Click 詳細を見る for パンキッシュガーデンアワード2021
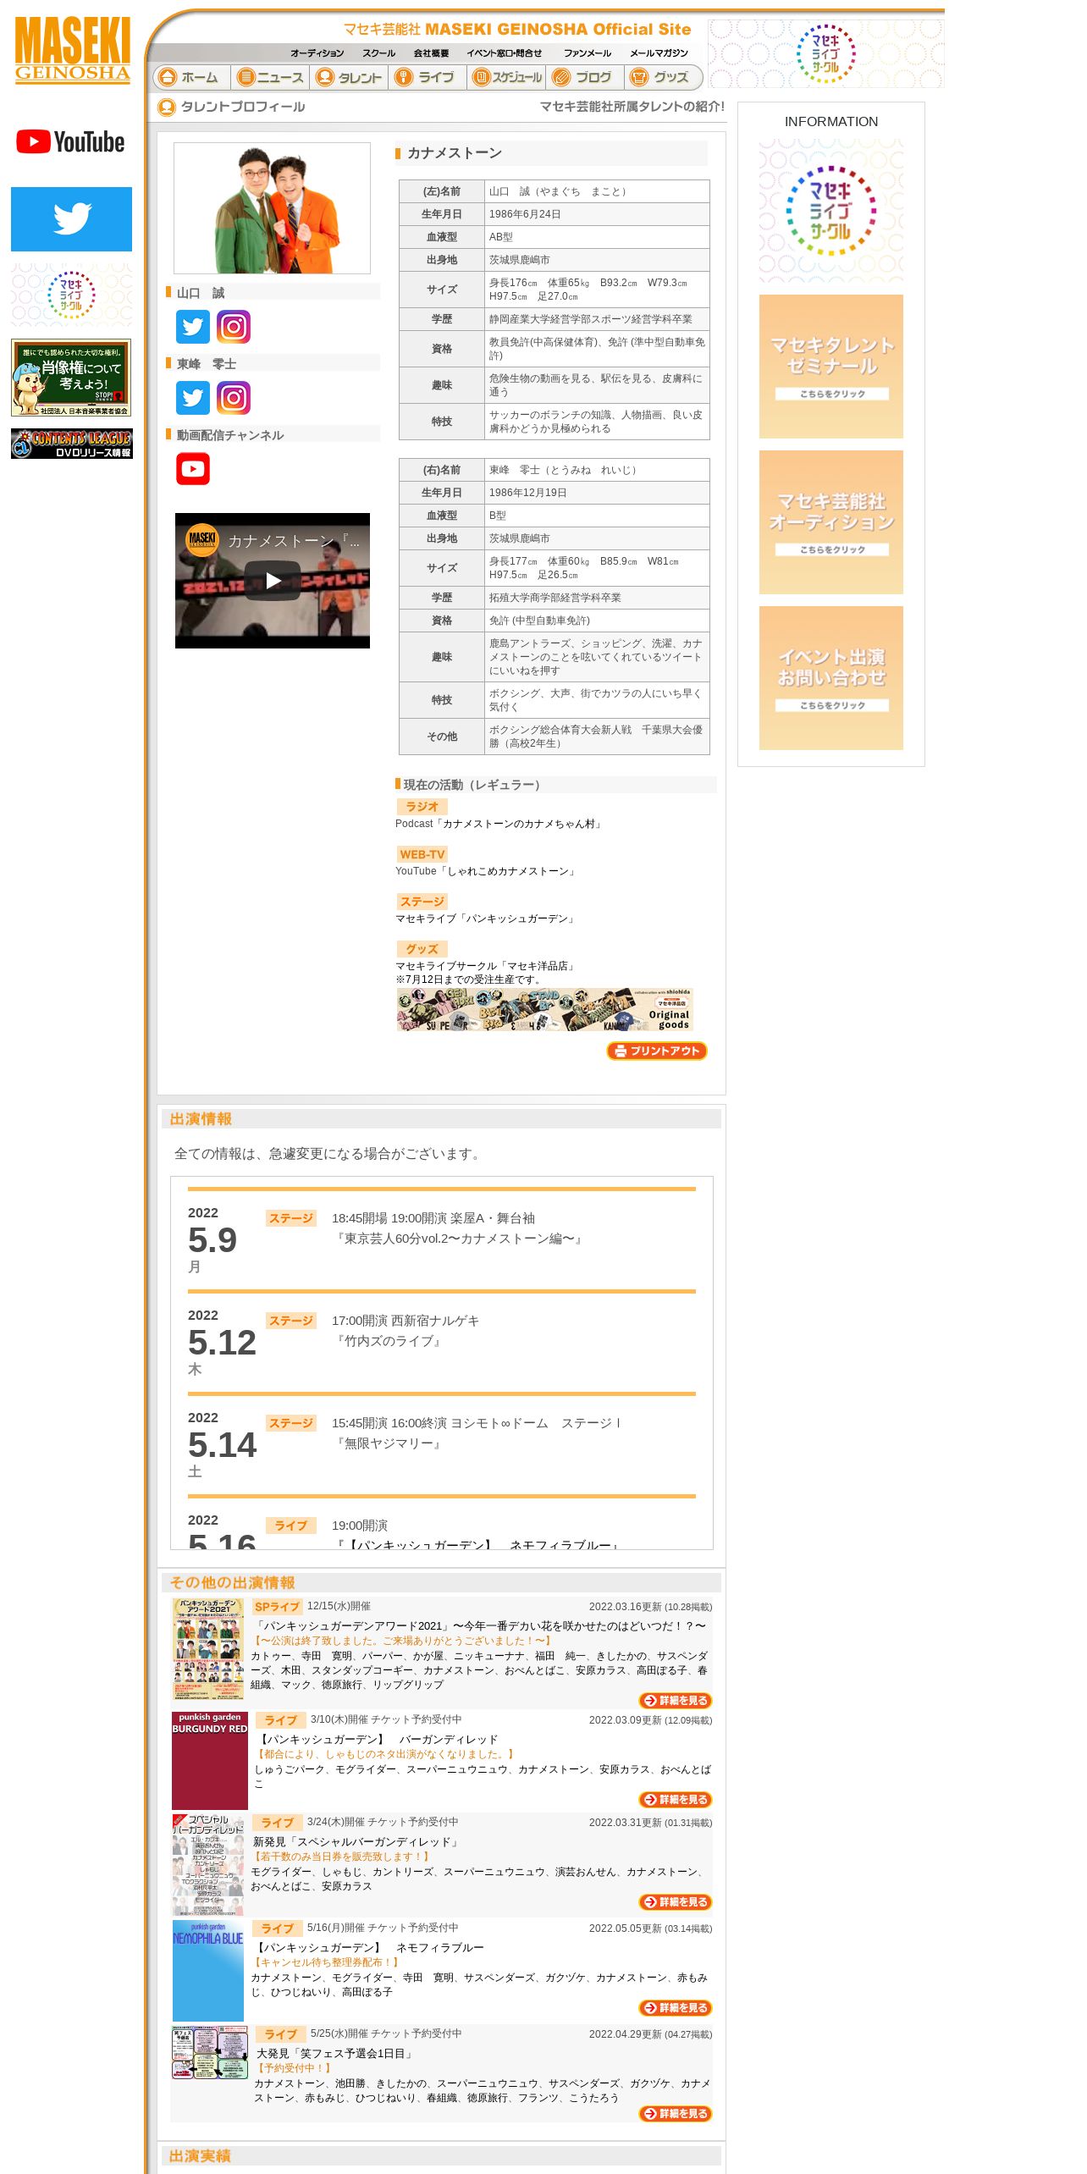The width and height of the screenshot is (1087, 2174). pyautogui.click(x=676, y=1701)
